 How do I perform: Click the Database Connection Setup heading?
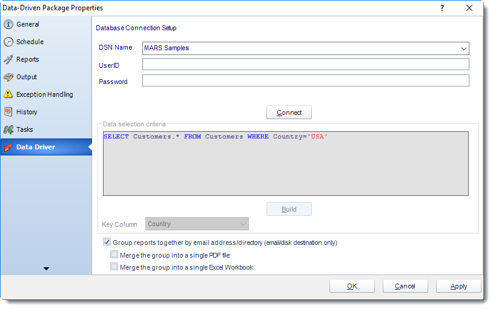tap(136, 28)
